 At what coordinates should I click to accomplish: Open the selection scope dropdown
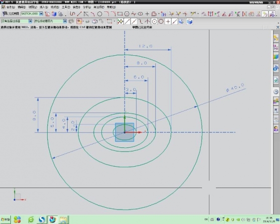pos(65,21)
